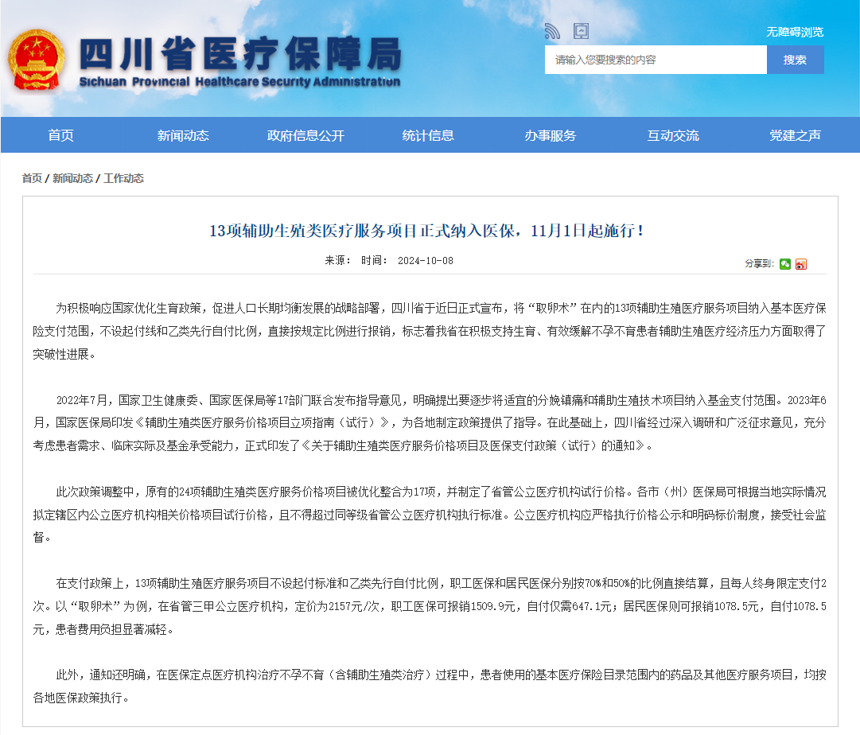Click the national emblem logo
Viewport: 860px width, 735px height.
[x=36, y=60]
